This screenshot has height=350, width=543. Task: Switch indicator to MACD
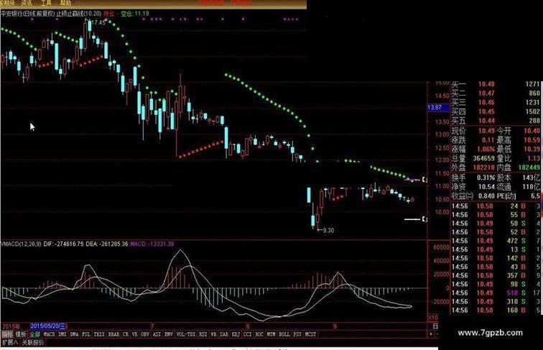(x=49, y=334)
